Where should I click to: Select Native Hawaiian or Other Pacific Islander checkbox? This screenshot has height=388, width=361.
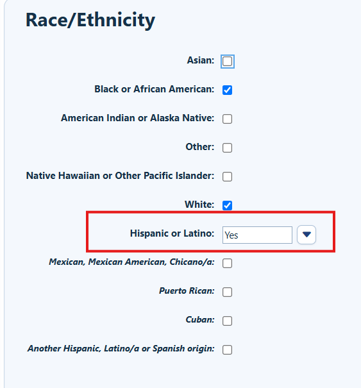227,176
